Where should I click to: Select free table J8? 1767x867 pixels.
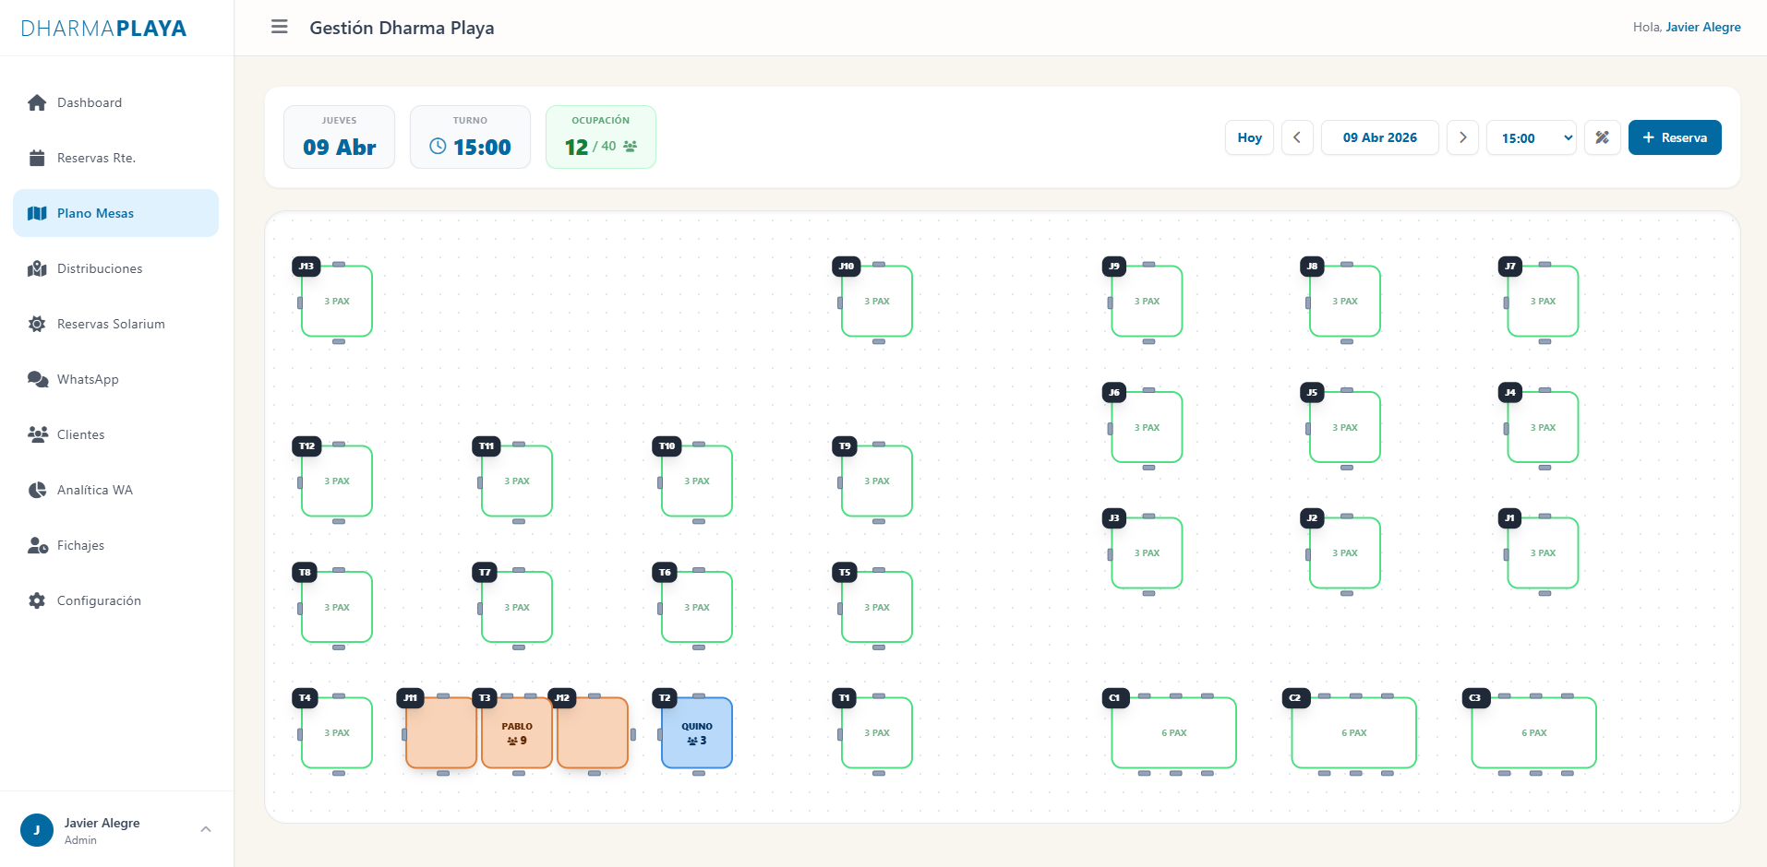point(1345,302)
